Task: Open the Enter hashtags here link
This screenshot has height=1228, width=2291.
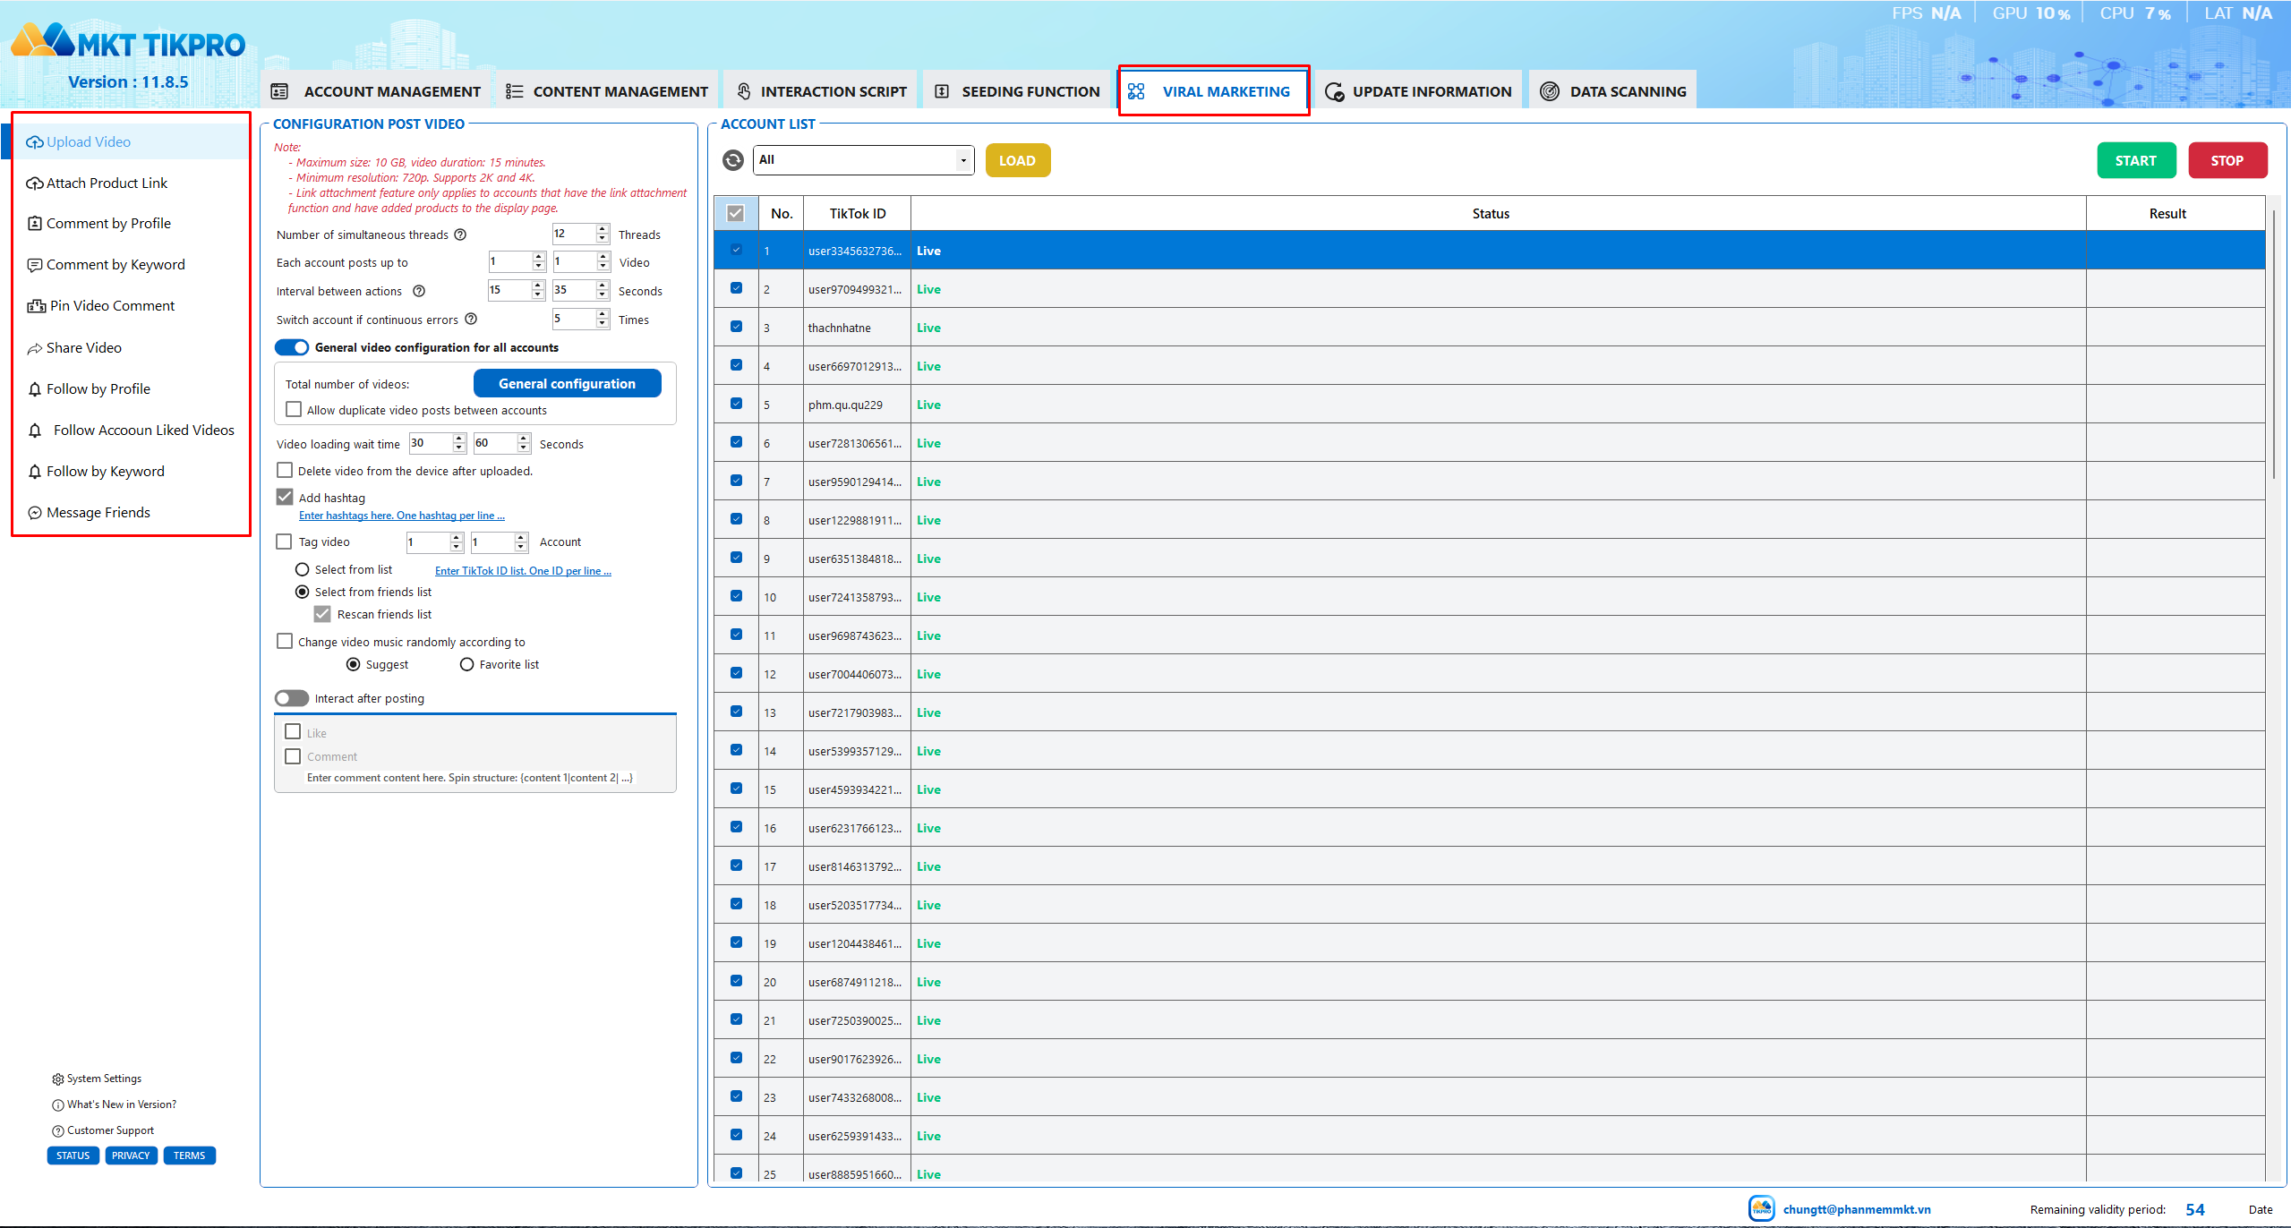Action: (401, 516)
